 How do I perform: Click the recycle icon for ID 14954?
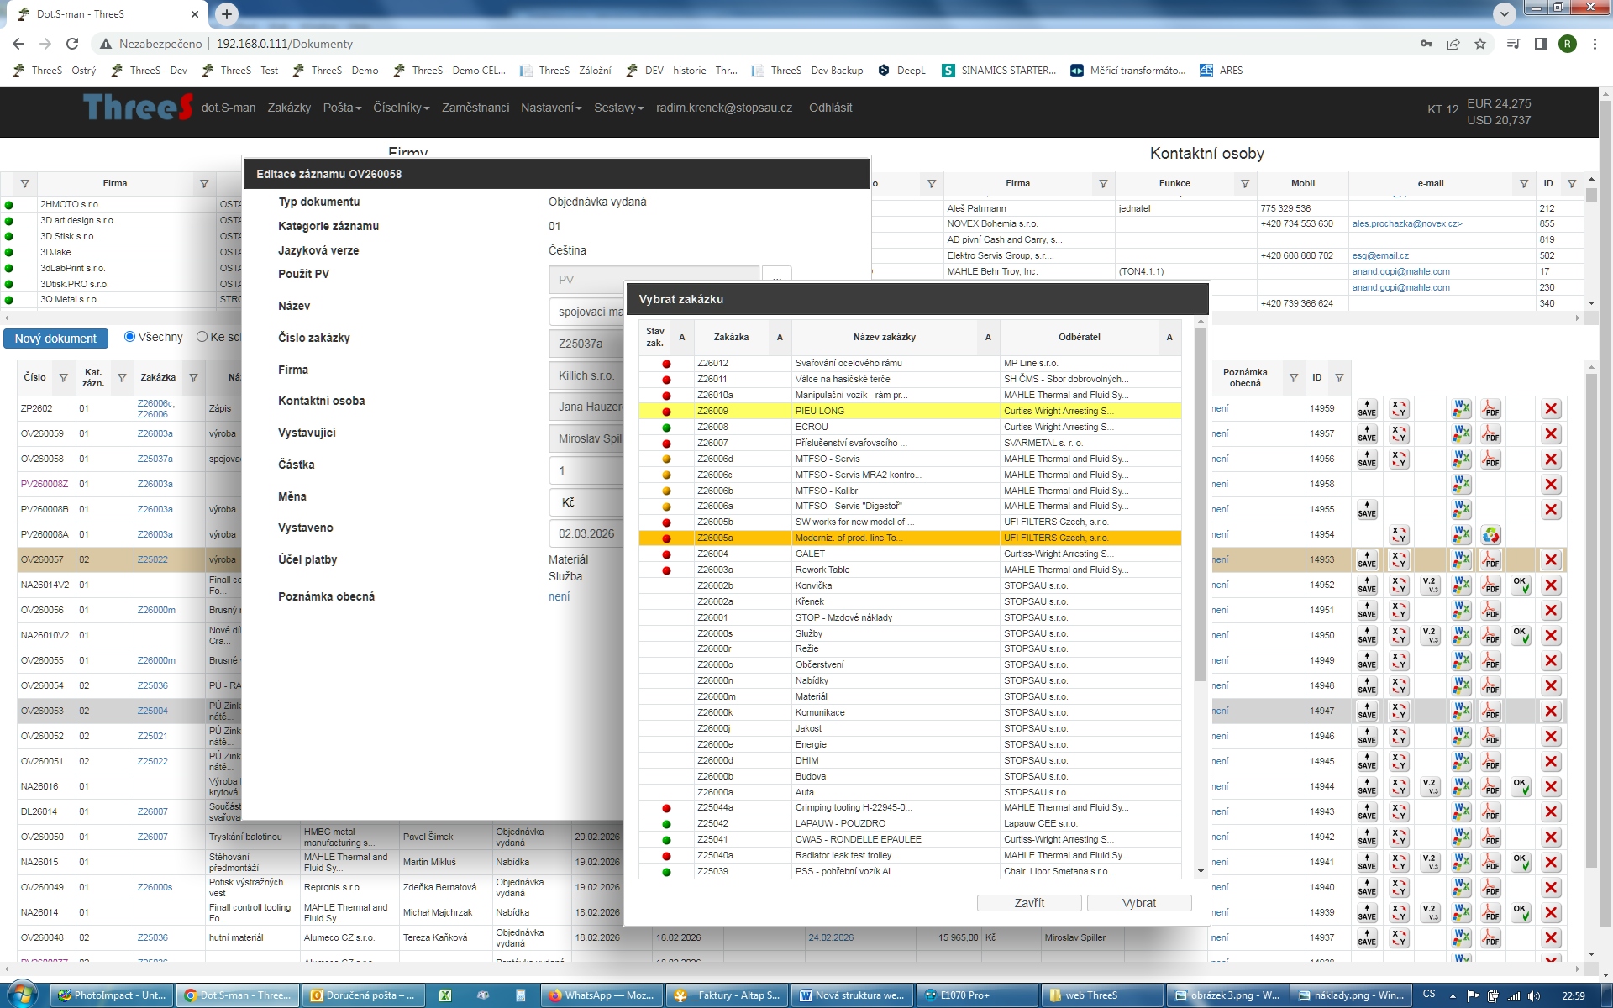(1491, 535)
